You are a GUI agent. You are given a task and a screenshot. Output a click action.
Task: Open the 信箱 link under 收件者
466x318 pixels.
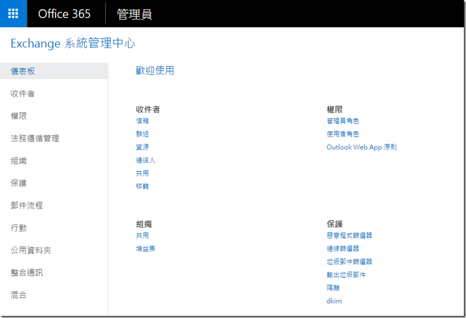pos(142,121)
